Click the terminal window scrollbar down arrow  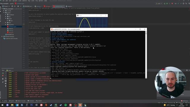(146, 78)
